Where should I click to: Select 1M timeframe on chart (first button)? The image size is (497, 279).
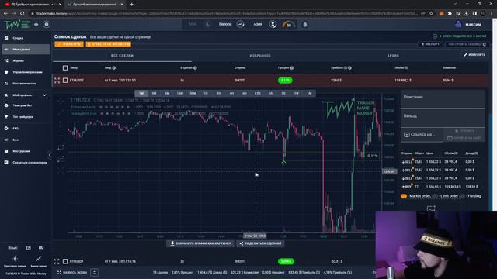pos(141,93)
